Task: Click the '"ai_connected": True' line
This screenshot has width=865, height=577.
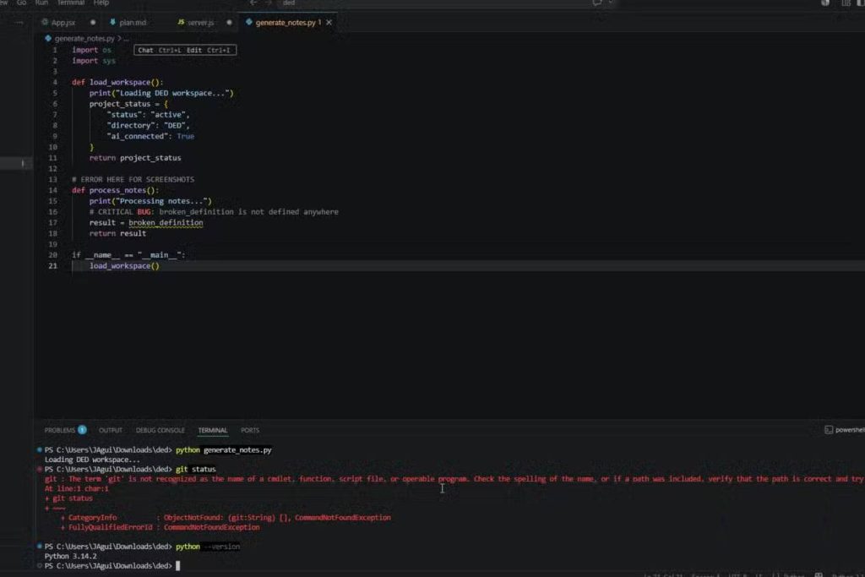Action: (x=150, y=136)
